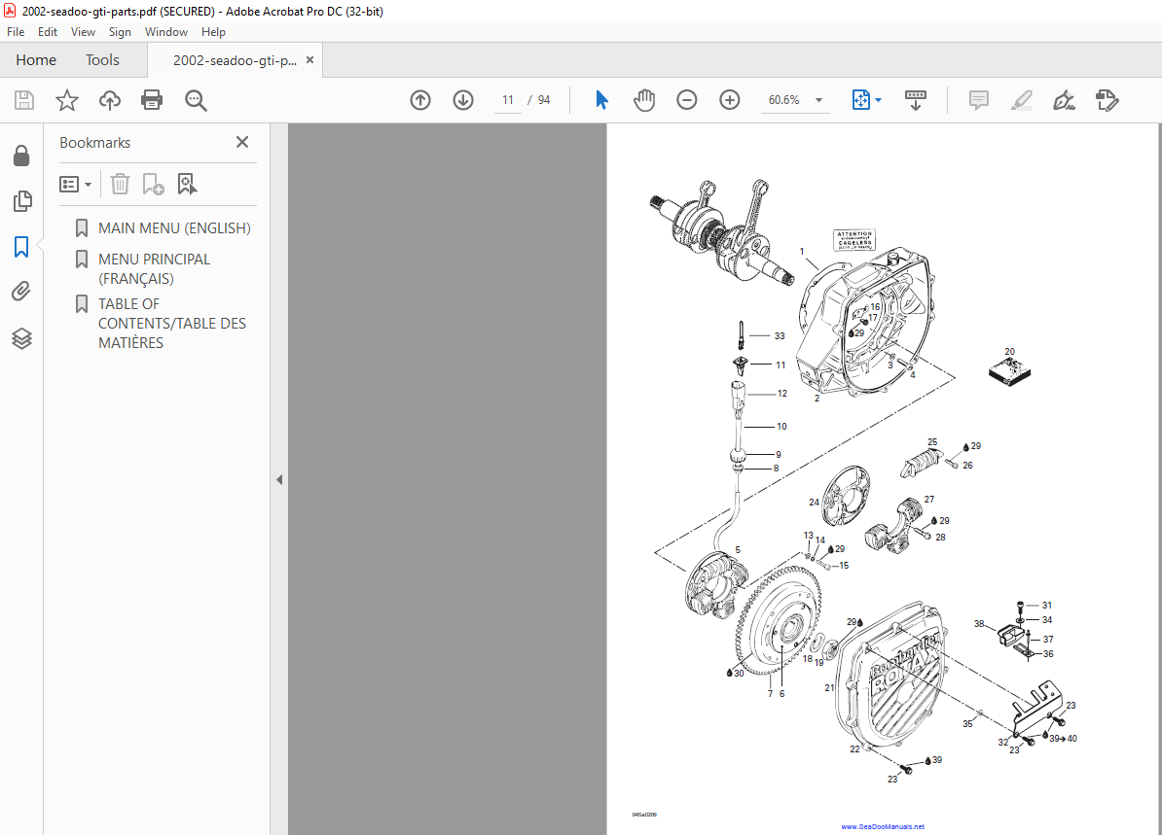
Task: Add a comment sticky note
Action: click(x=979, y=100)
